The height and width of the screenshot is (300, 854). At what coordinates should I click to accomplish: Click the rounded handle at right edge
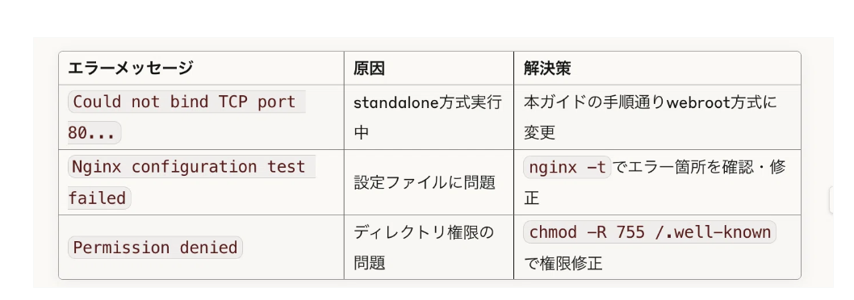tap(831, 200)
